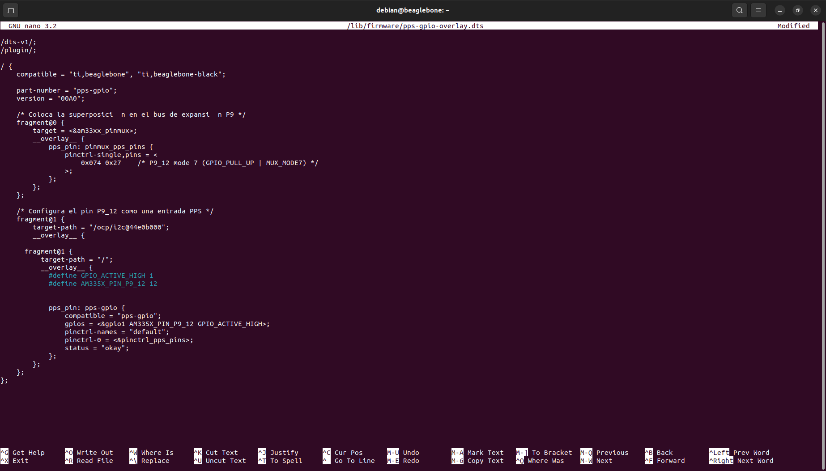Click the Forward shortcut label
The width and height of the screenshot is (826, 471).
click(x=671, y=461)
